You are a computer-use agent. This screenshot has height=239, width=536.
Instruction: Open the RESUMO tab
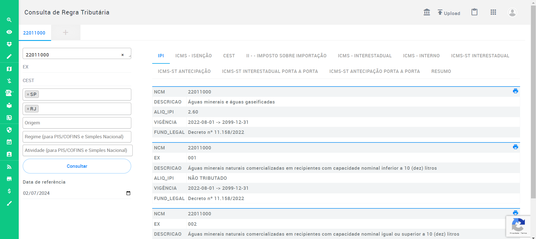[441, 71]
